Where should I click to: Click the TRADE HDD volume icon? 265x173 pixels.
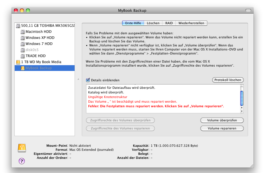23,56
